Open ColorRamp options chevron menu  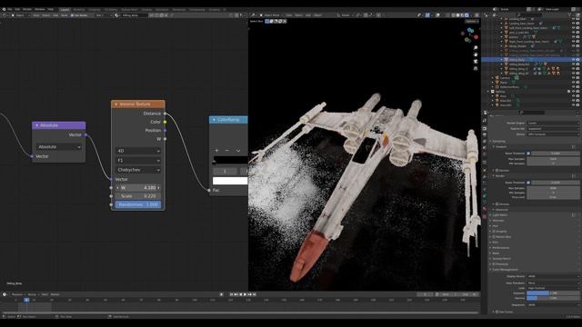click(x=238, y=151)
